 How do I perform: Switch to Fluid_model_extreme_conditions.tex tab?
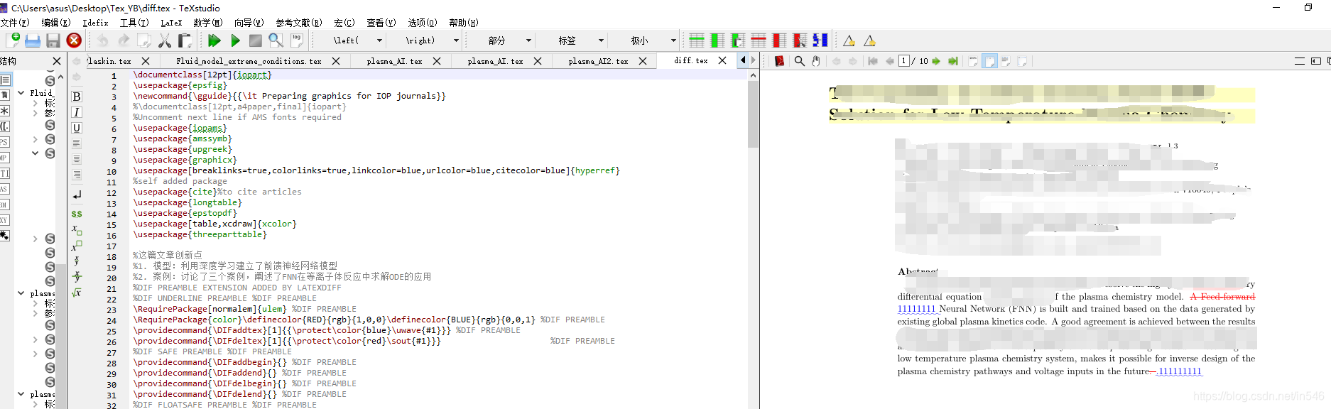tap(249, 61)
